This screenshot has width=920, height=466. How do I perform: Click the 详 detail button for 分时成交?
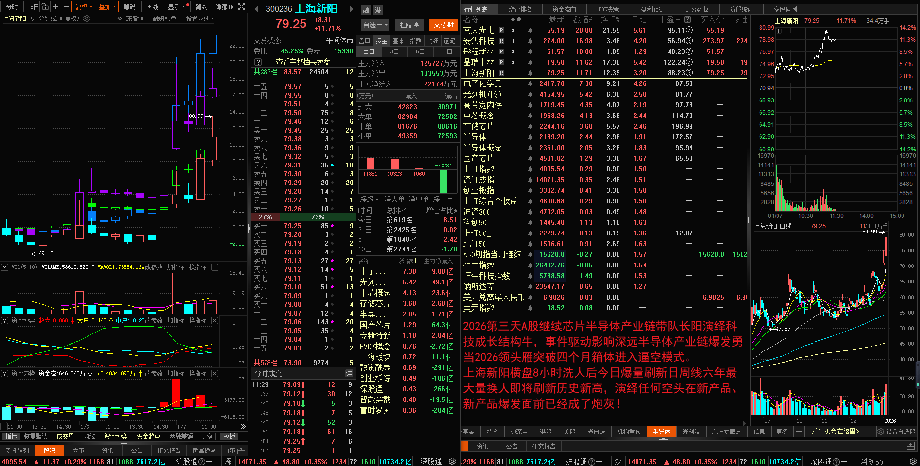[349, 373]
